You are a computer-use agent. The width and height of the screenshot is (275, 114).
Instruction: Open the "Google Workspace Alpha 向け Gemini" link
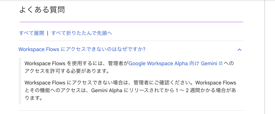click(174, 63)
